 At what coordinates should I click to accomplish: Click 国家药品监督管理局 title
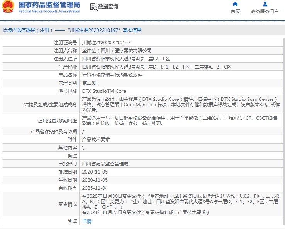49,5
